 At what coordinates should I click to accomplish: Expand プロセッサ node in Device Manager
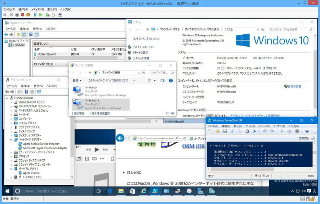point(11,156)
